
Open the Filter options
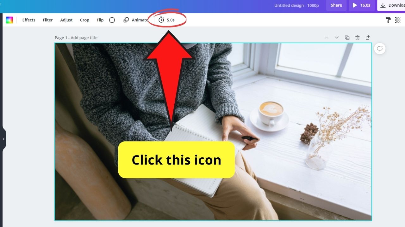point(48,20)
